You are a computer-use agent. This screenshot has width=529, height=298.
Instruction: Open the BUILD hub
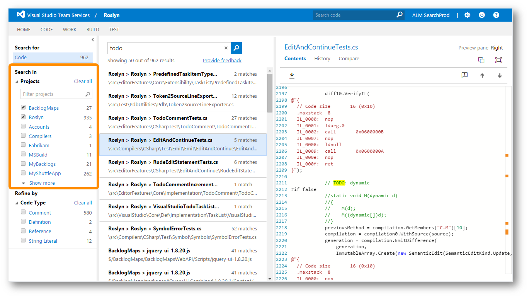[x=92, y=29]
